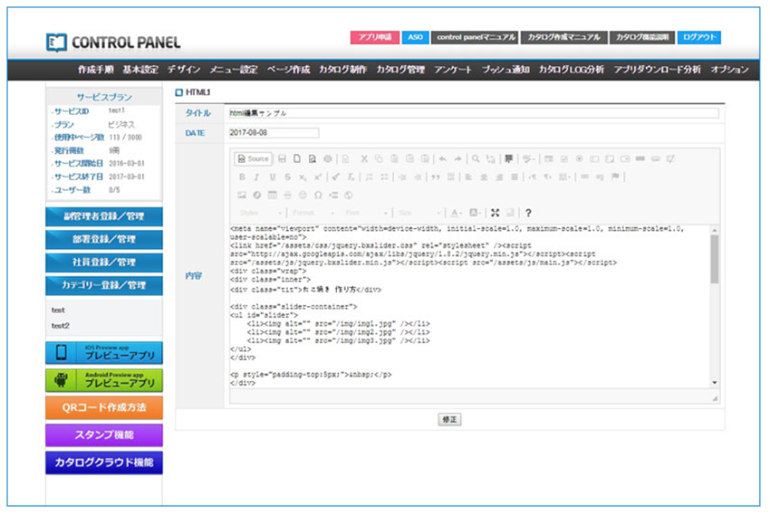Insert special character with Omega icon
770x516 pixels.
point(318,195)
